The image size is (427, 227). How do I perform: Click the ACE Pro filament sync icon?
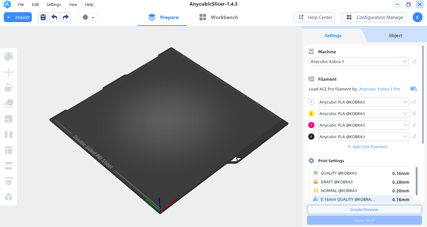pos(414,89)
